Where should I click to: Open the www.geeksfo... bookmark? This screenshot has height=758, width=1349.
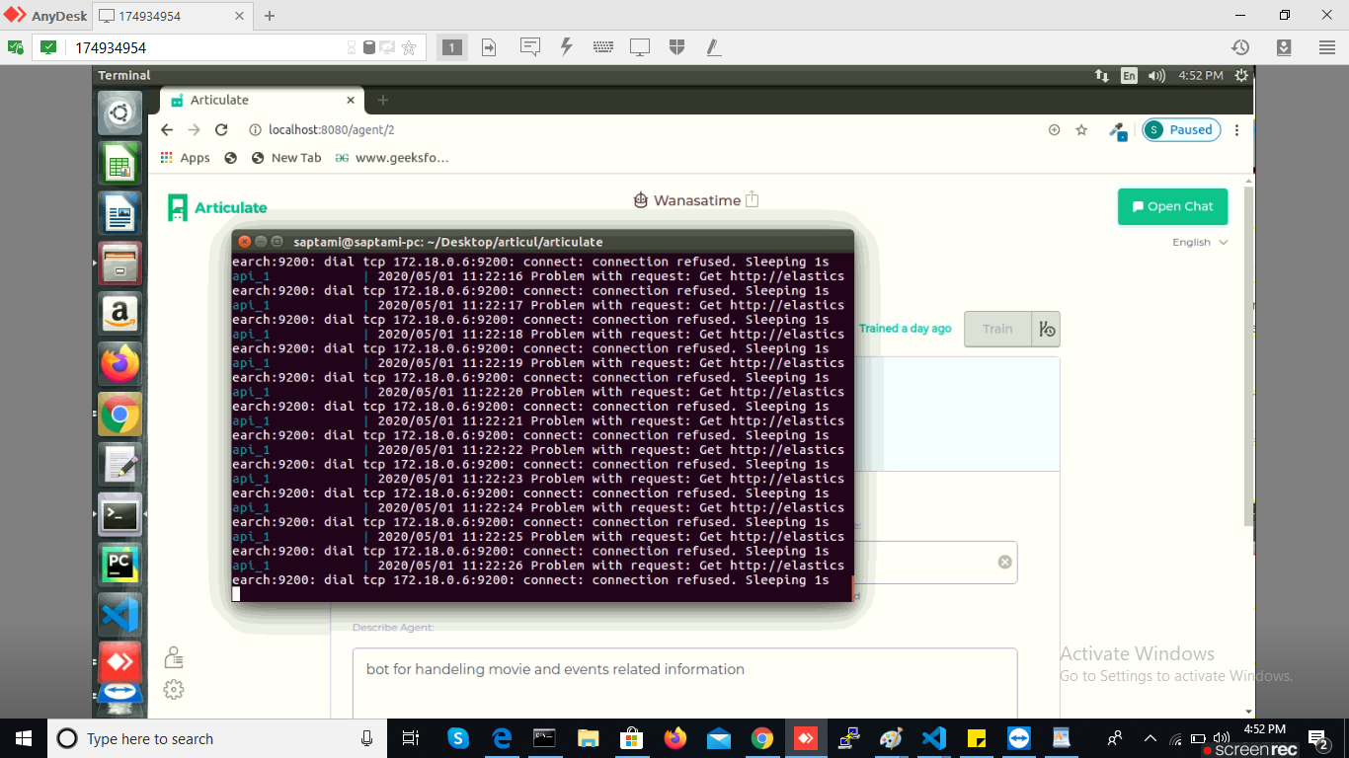coord(392,158)
